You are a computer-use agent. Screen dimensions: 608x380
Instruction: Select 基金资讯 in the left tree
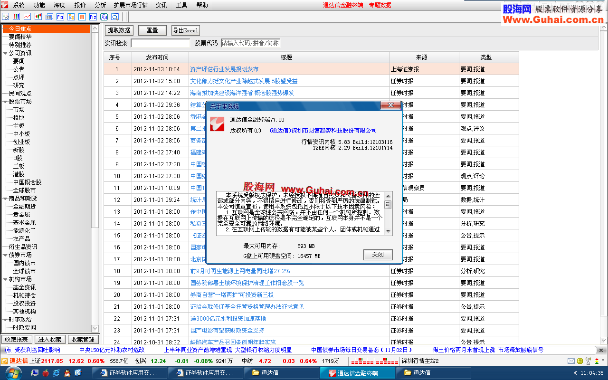point(24,287)
